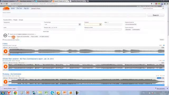Click the SoundCloud cloud logo

(6, 8)
